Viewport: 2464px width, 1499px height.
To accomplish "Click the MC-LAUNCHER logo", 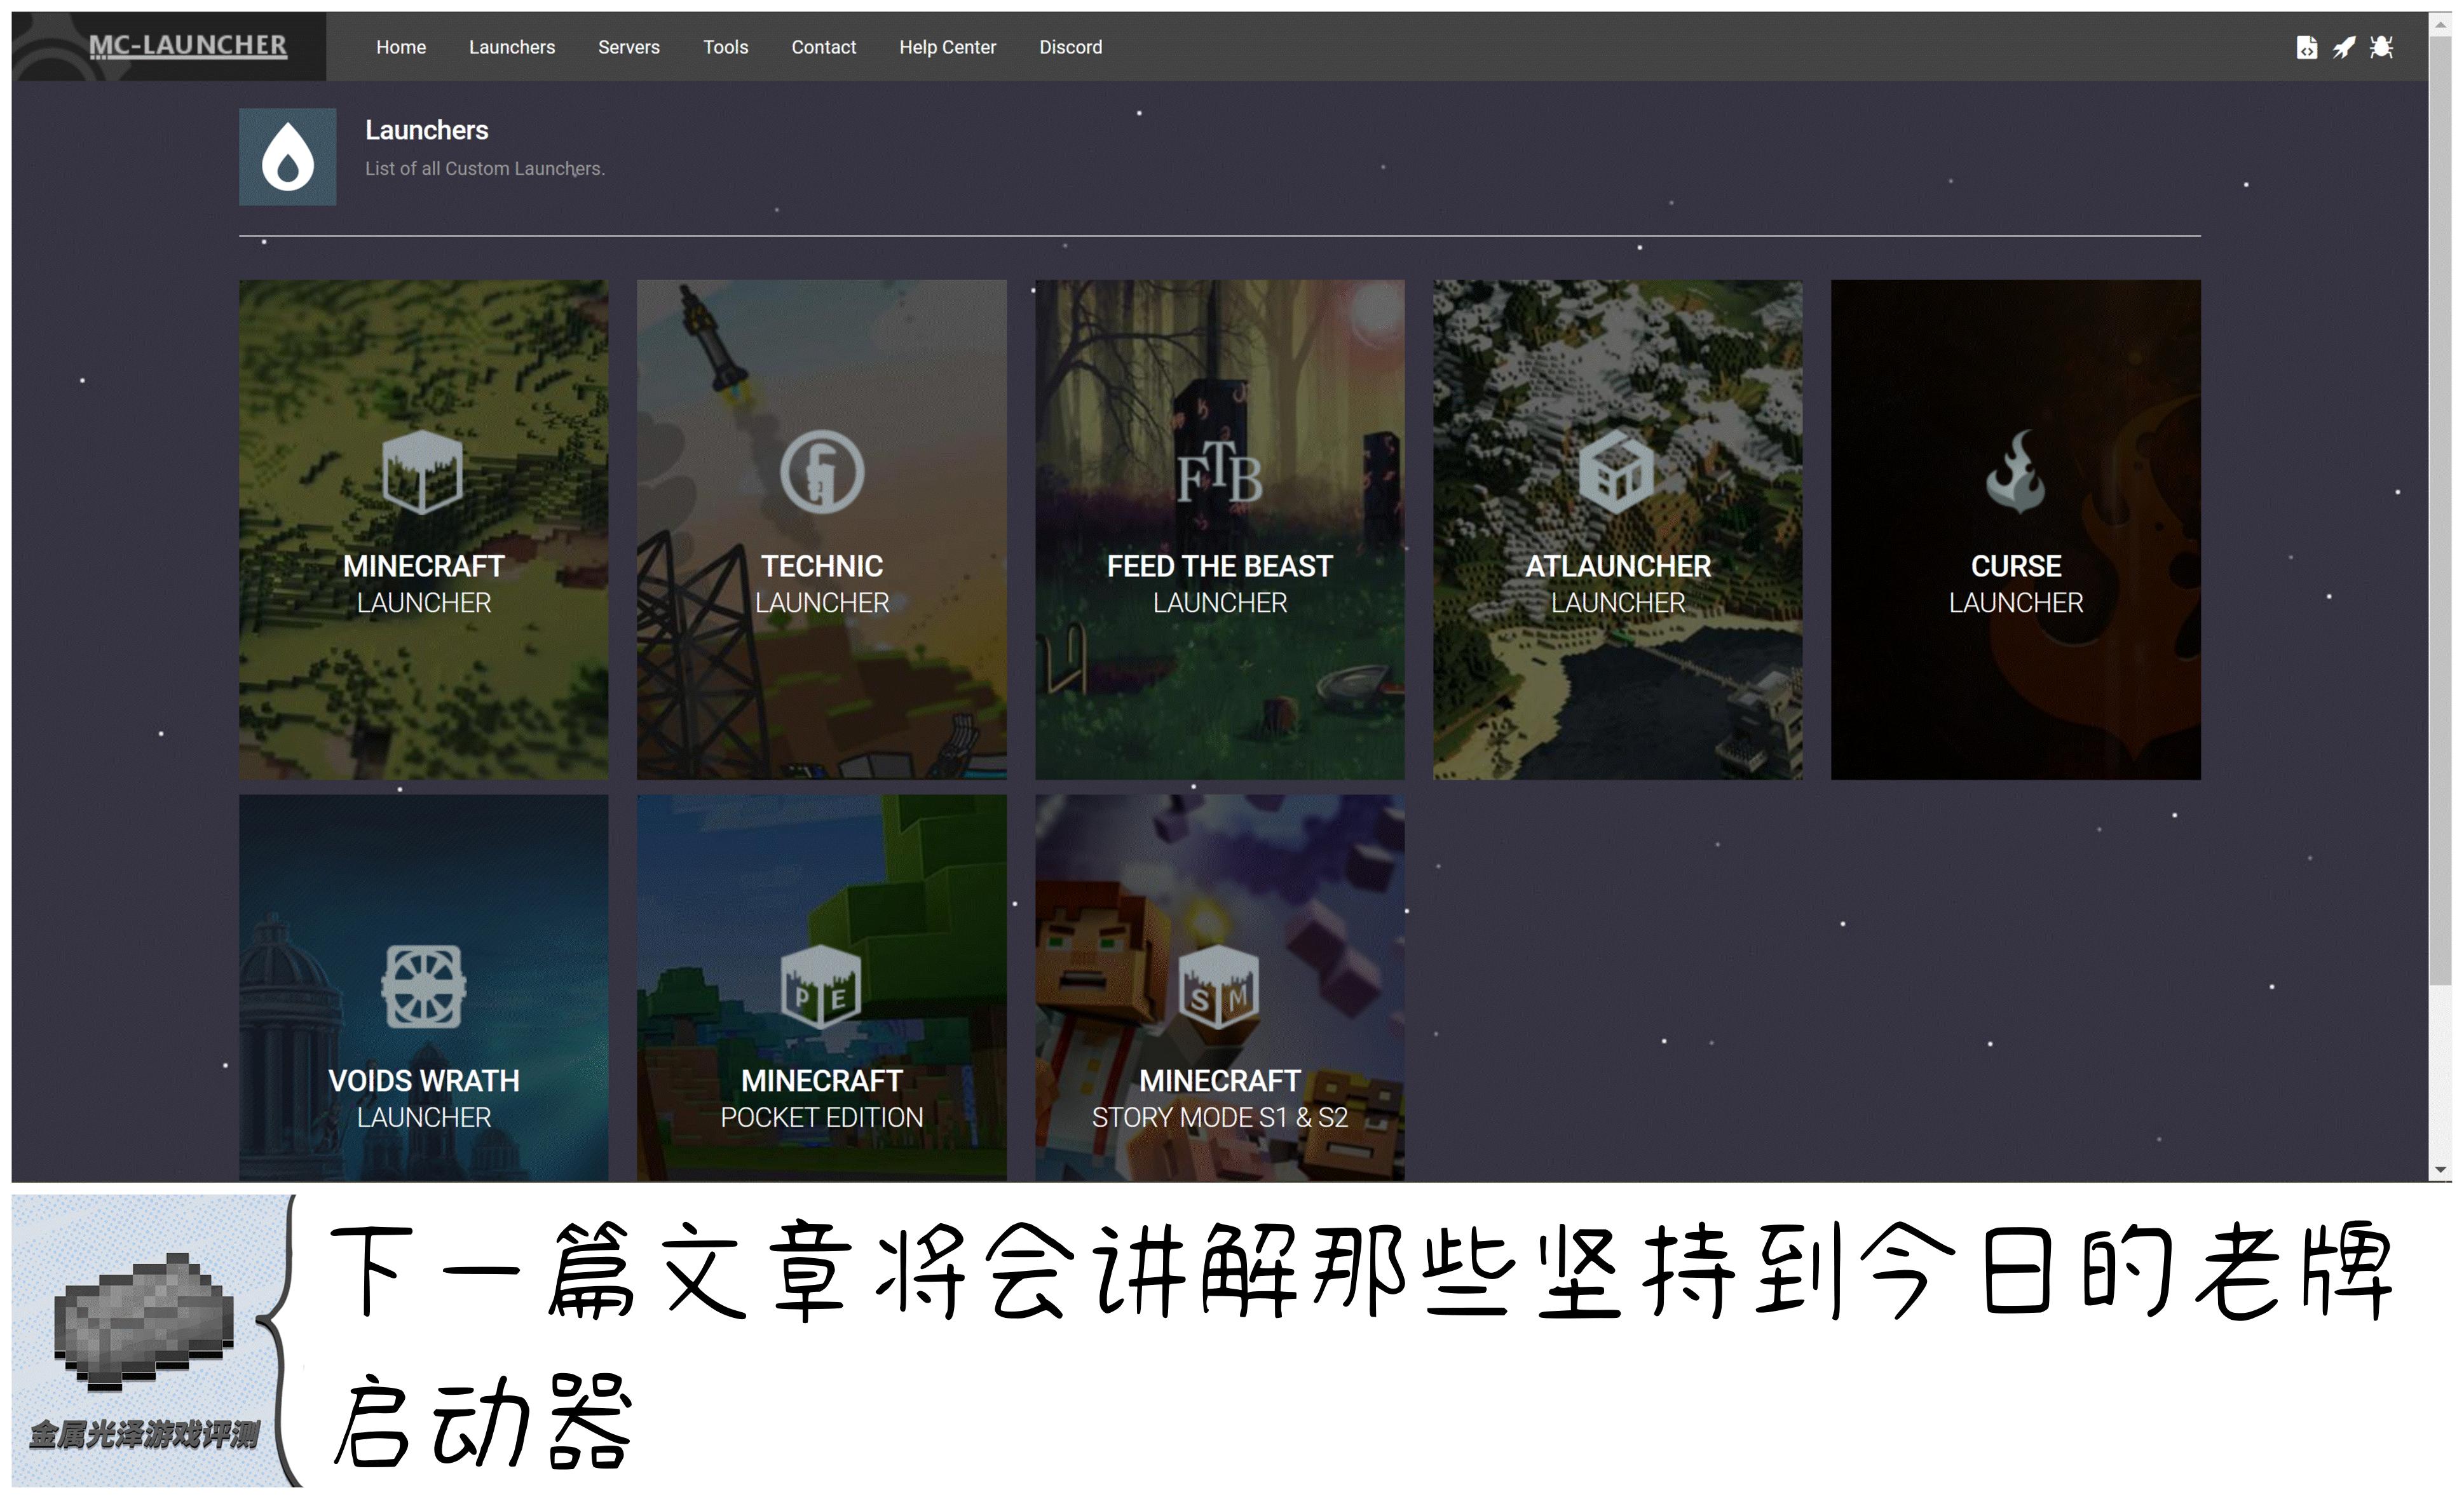I will (x=188, y=44).
